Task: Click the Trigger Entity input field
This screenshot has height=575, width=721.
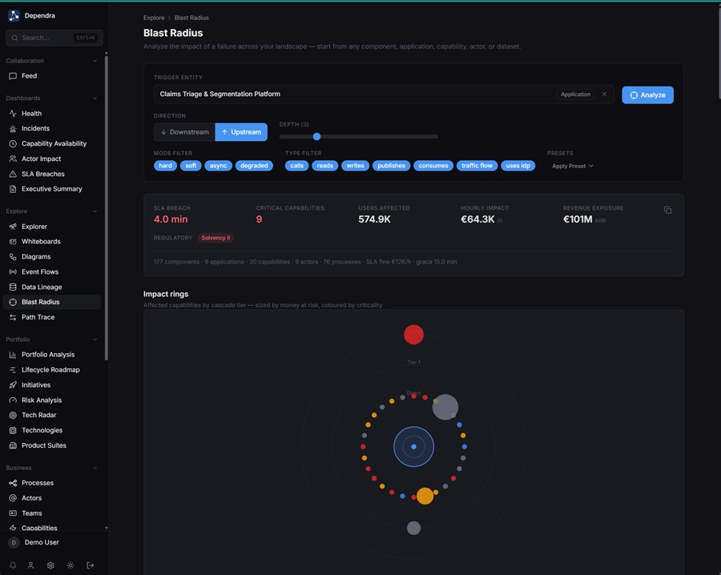Action: point(384,94)
